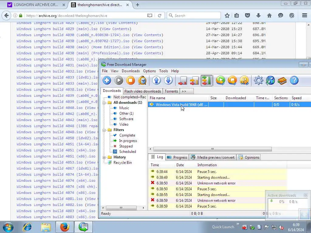Viewport: 311px width, 233px height.
Task: Click the tree panel right scroll arrow
Action: pos(143,208)
